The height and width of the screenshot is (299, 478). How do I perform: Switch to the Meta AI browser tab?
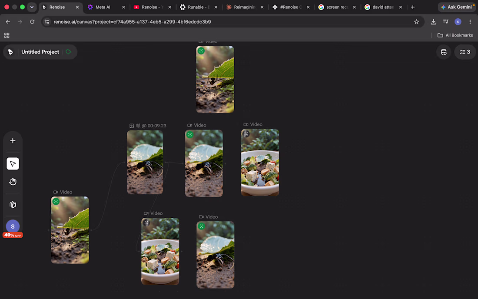click(103, 7)
